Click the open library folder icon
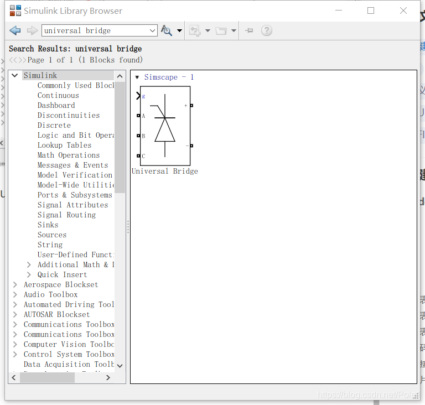The width and height of the screenshot is (425, 405). [221, 30]
